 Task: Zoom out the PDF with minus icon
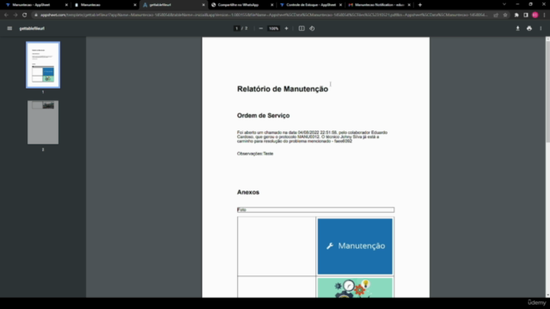[x=260, y=28]
